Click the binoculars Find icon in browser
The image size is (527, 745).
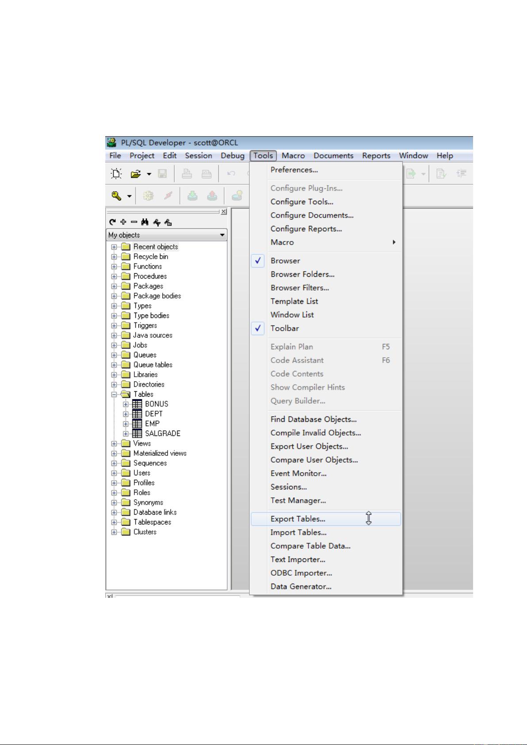click(145, 222)
